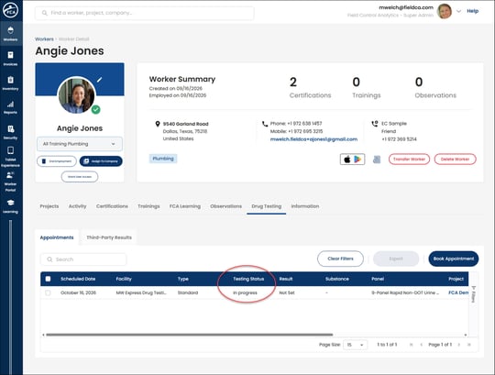Open Tablet Experience from the sidebar

coord(10,157)
